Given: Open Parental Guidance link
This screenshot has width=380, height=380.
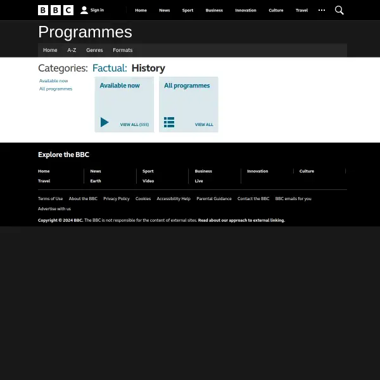Looking at the screenshot, I should coord(214,198).
